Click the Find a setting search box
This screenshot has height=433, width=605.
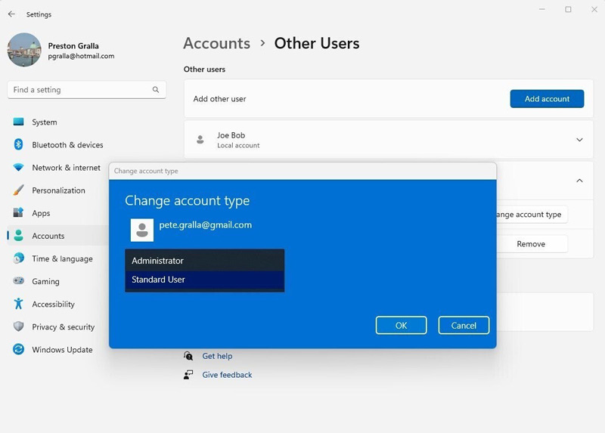pos(79,90)
